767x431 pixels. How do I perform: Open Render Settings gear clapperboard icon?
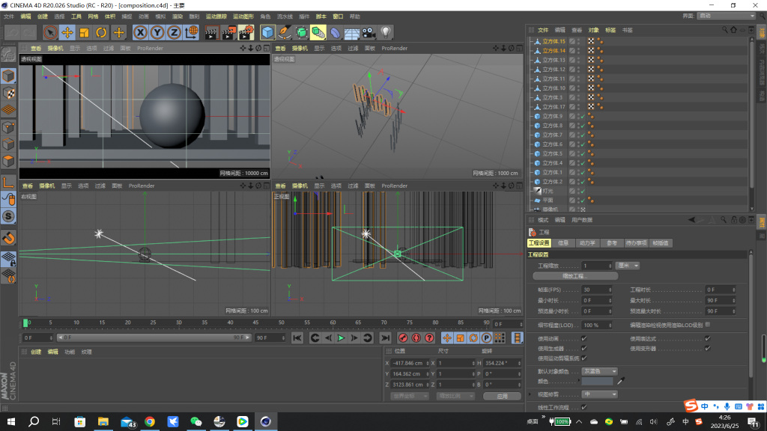coord(246,33)
